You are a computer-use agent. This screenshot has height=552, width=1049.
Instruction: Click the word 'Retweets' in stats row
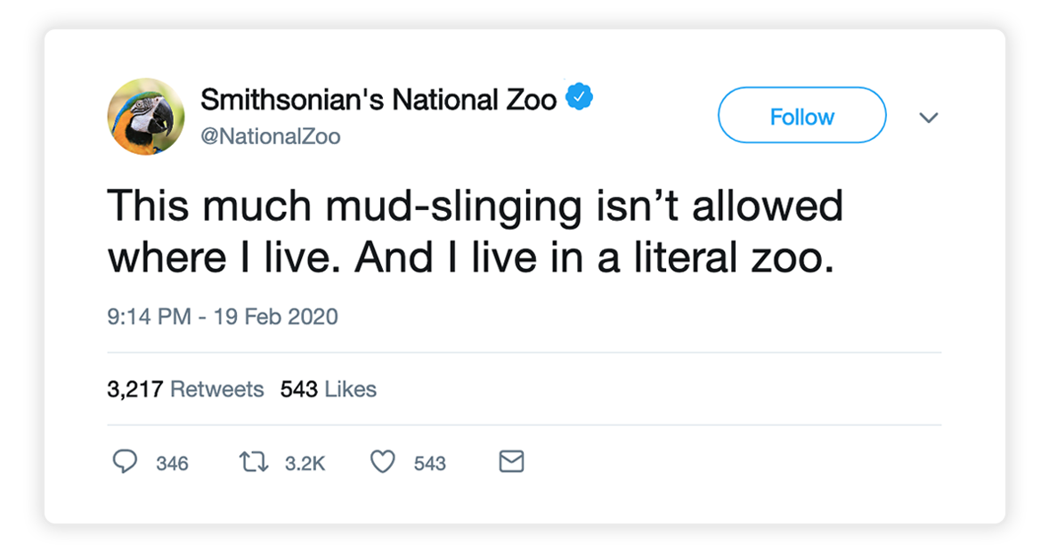coord(217,389)
